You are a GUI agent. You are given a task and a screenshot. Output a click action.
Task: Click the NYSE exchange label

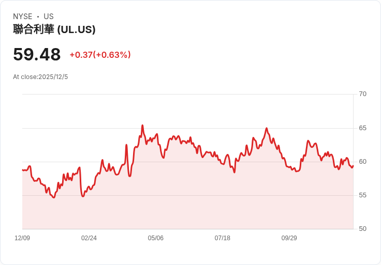pos(23,17)
